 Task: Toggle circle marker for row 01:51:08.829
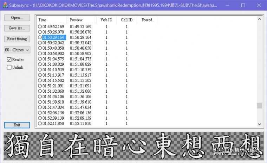[40, 64]
